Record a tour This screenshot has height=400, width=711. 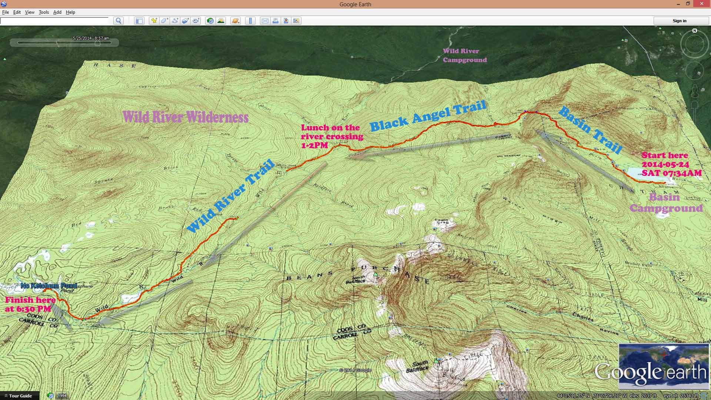196,21
